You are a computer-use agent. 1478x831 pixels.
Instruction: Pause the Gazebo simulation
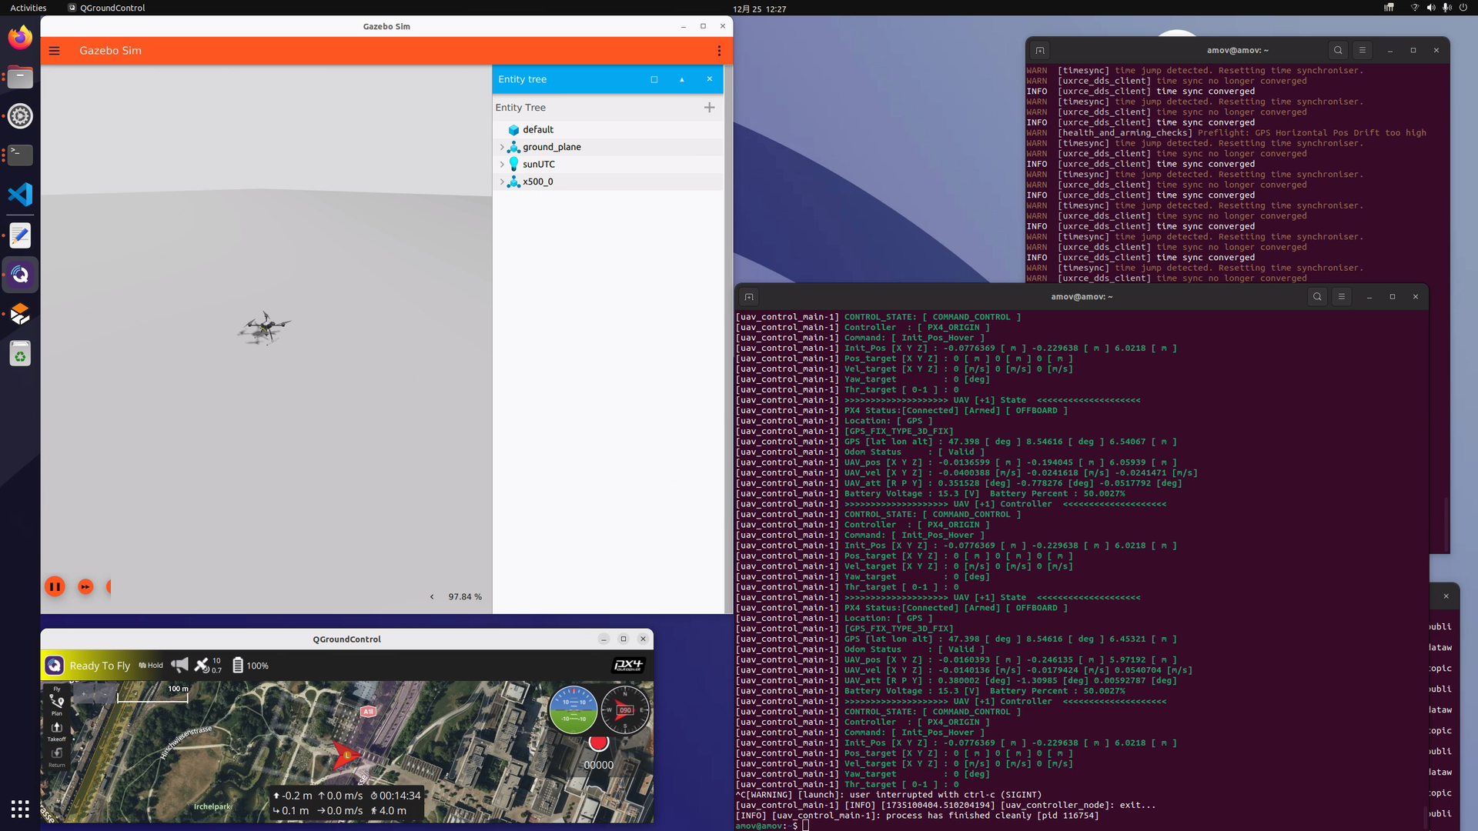pos(55,586)
